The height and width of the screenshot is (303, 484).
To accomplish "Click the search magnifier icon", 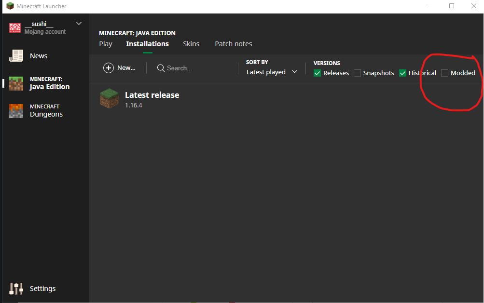I will [x=161, y=68].
